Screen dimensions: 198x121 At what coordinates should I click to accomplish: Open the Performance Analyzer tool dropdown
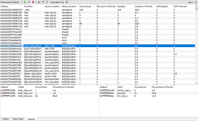[11, 2]
